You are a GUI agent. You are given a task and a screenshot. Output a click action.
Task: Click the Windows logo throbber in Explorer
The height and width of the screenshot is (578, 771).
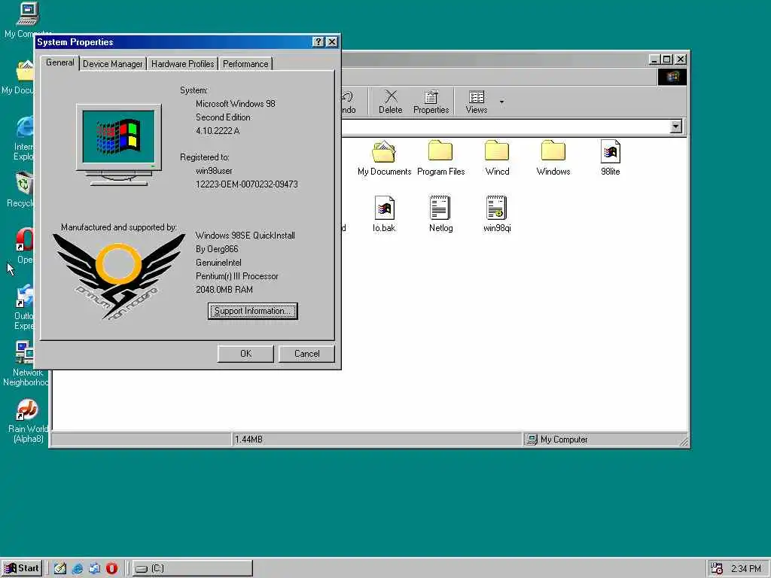(672, 77)
